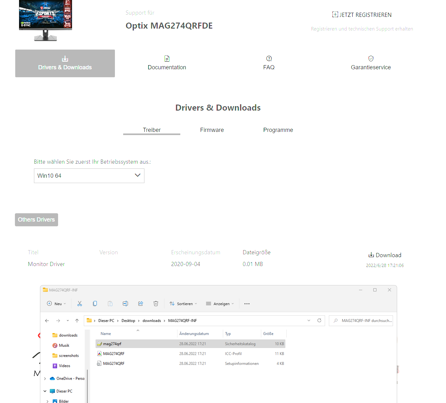Click the Share icon in Explorer toolbar
Viewport: 446px width, 403px height.
coord(141,304)
